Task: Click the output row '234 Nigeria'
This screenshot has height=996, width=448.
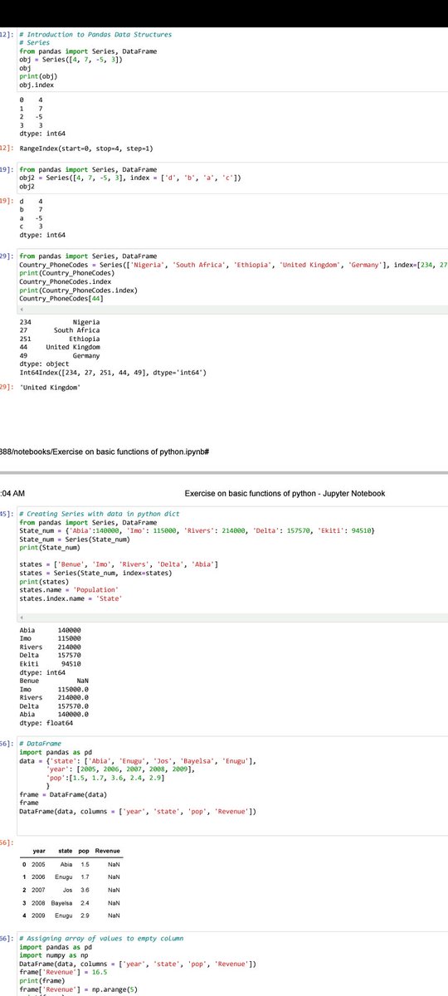Action: [x=60, y=322]
